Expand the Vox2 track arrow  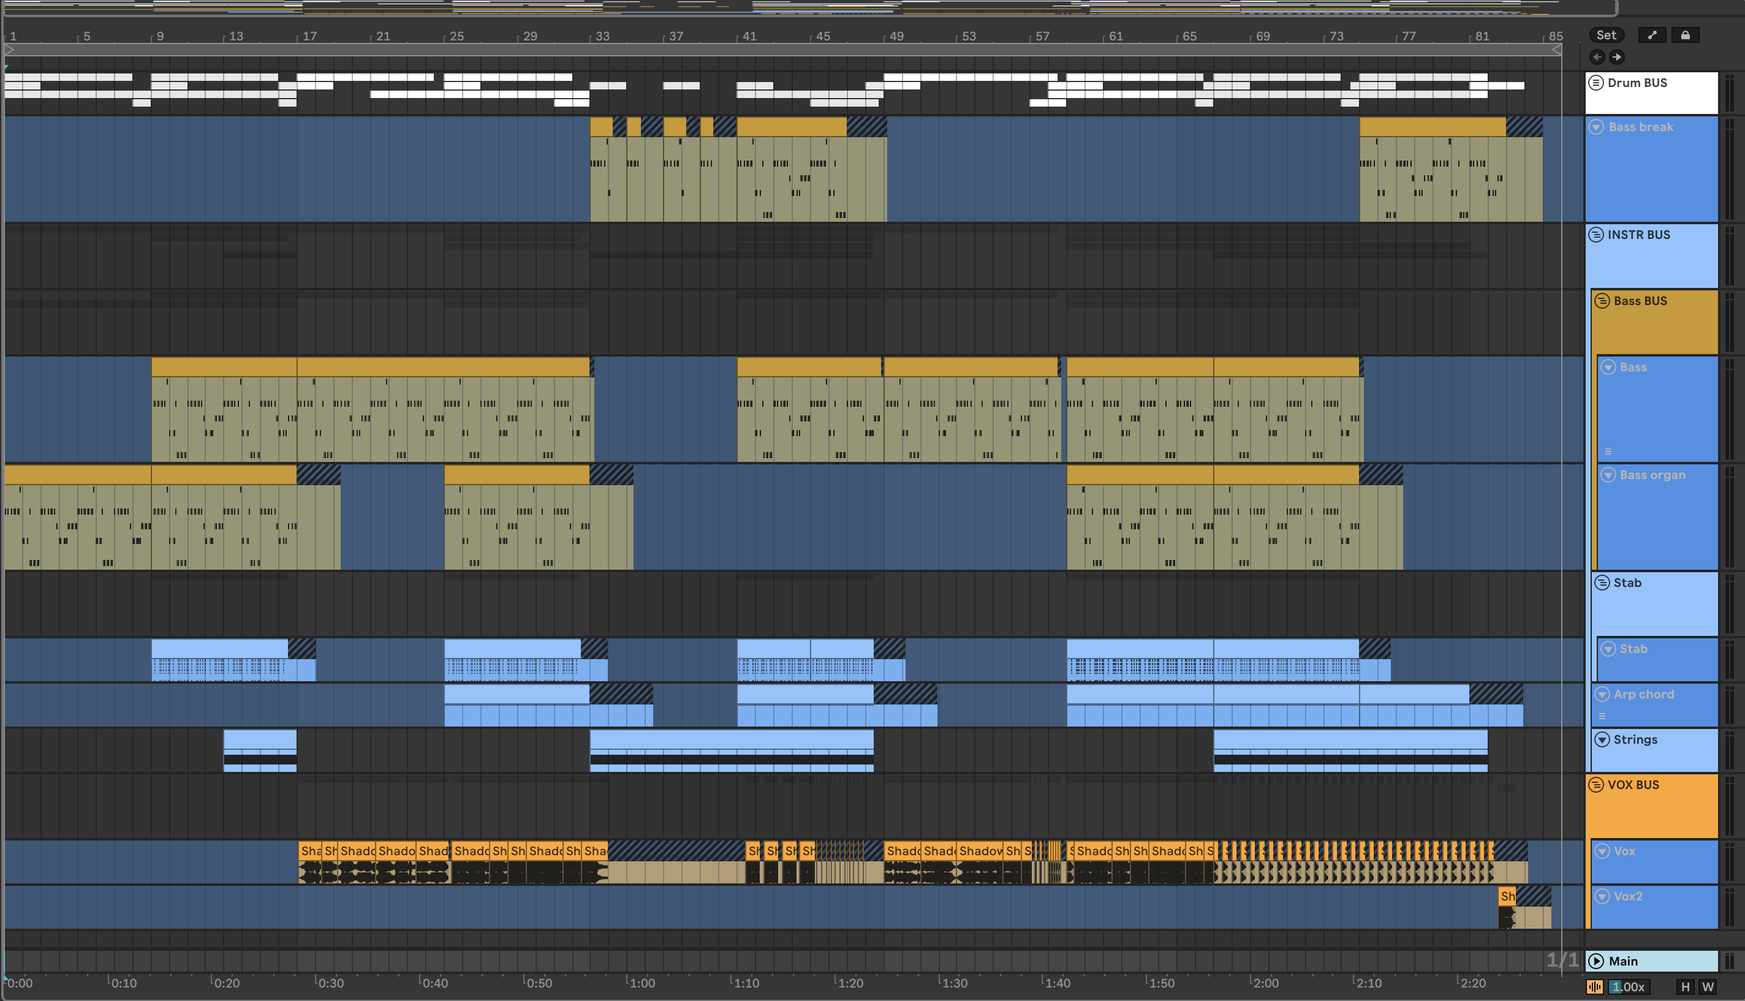[x=1602, y=896]
